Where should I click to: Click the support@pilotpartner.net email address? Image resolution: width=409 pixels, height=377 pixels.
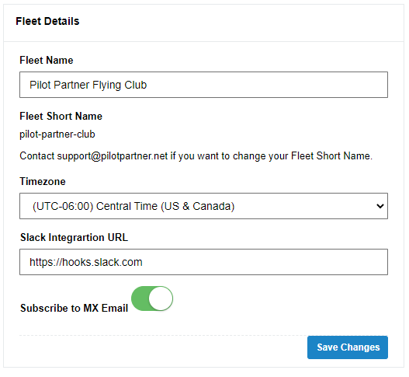tap(113, 156)
